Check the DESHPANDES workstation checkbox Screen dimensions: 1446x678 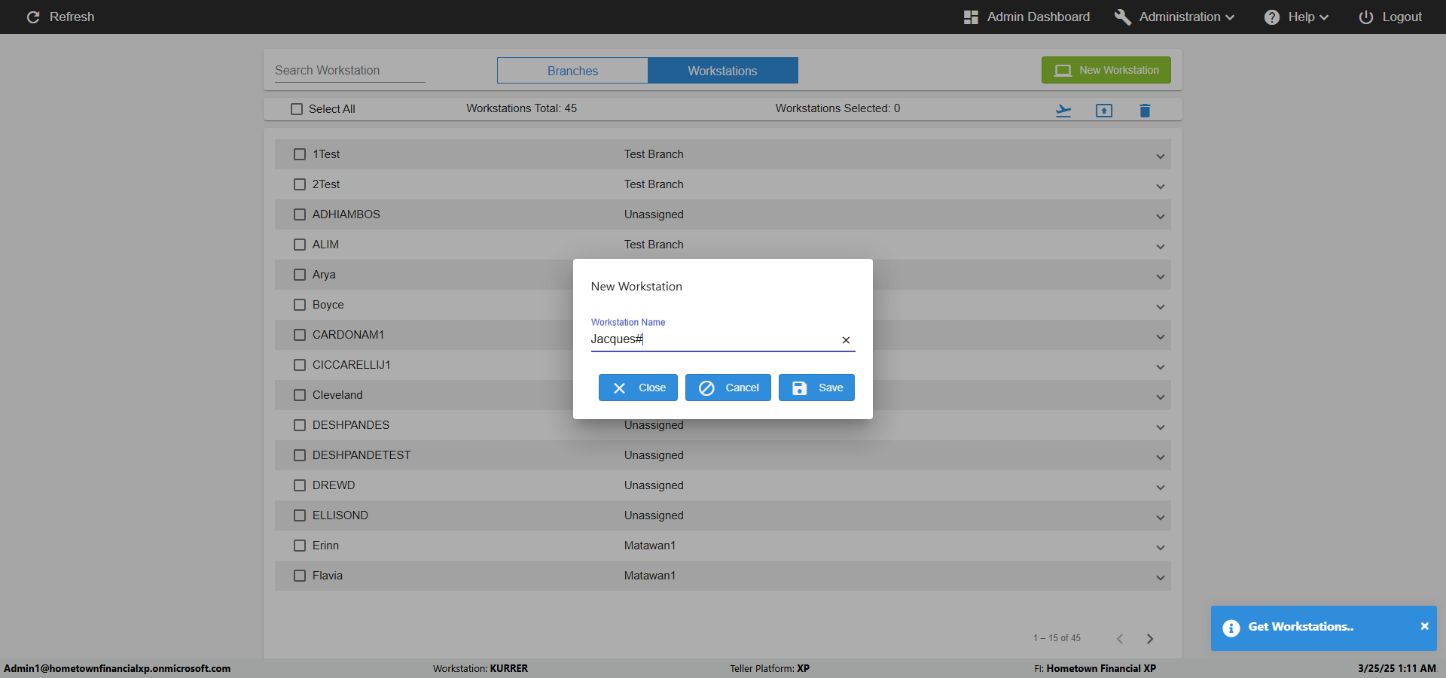[300, 425]
